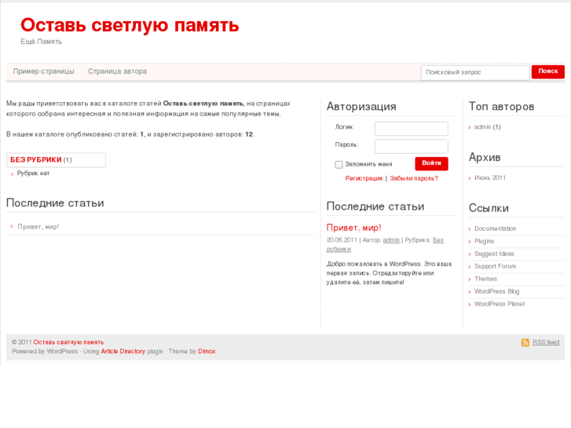Image resolution: width=571 pixels, height=428 pixels.
Task: Open the red Привет, мир! article heading
Action: [353, 228]
